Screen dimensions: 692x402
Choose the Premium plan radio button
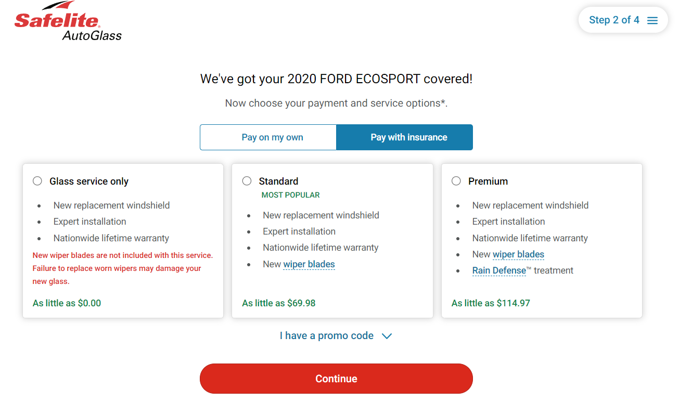coord(456,181)
